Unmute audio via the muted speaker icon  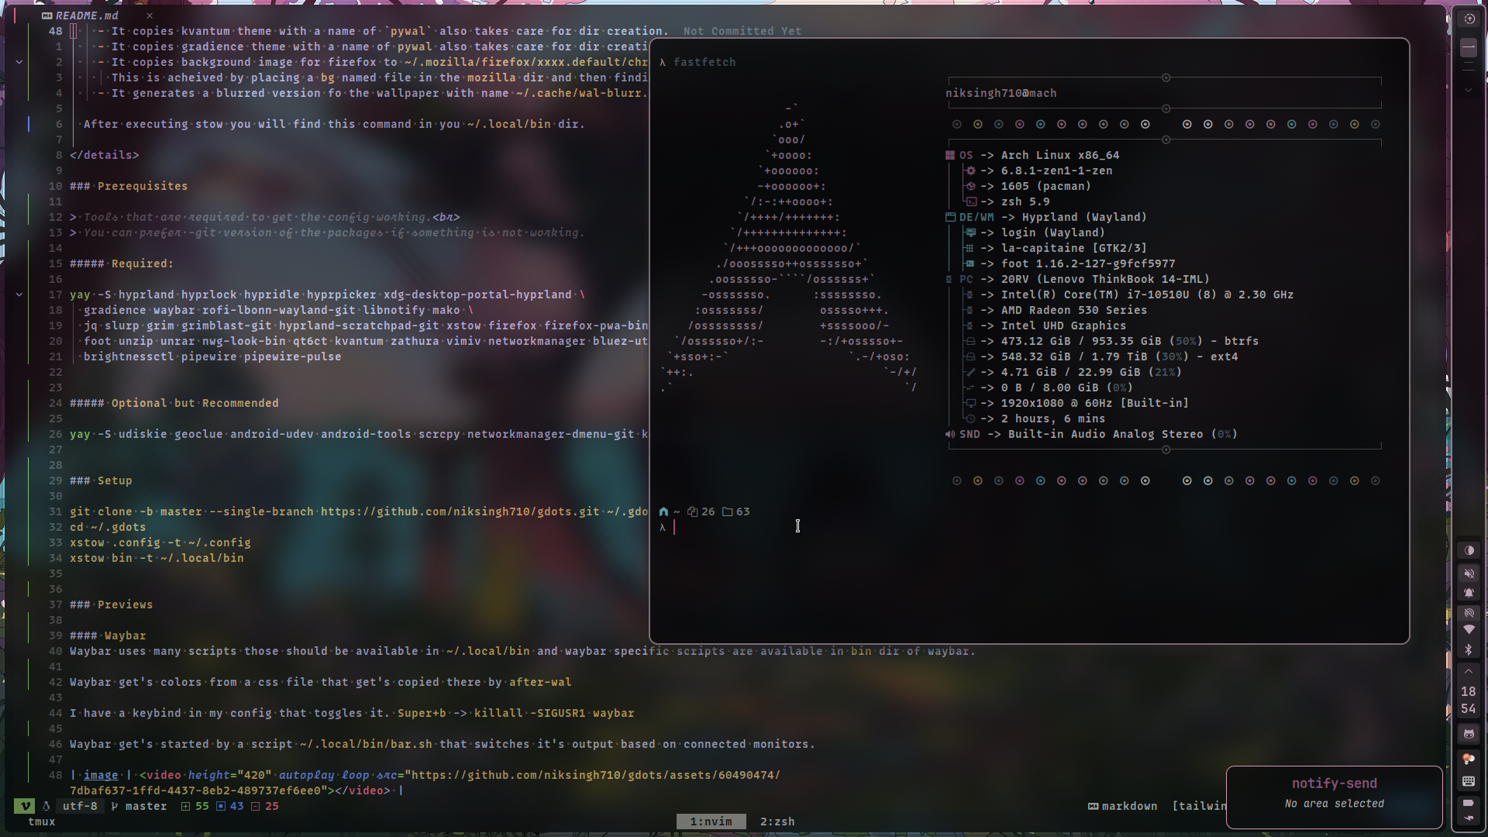1469,573
